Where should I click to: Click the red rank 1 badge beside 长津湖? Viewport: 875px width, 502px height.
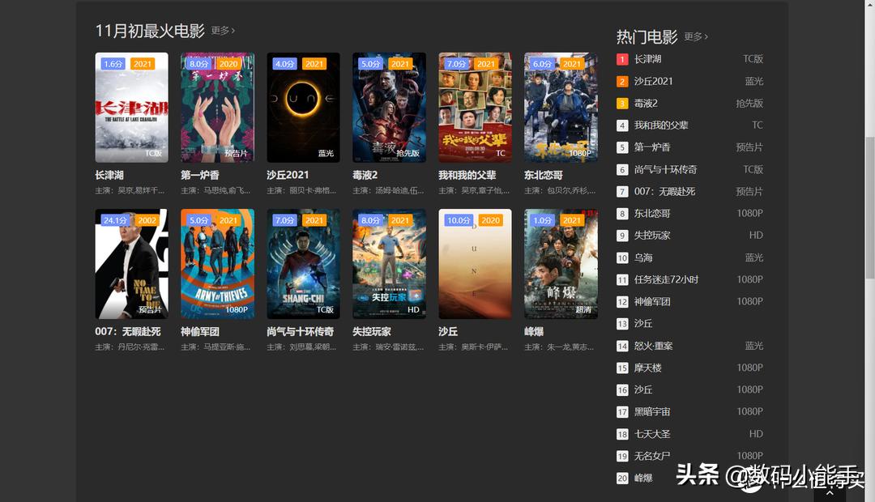pos(621,58)
